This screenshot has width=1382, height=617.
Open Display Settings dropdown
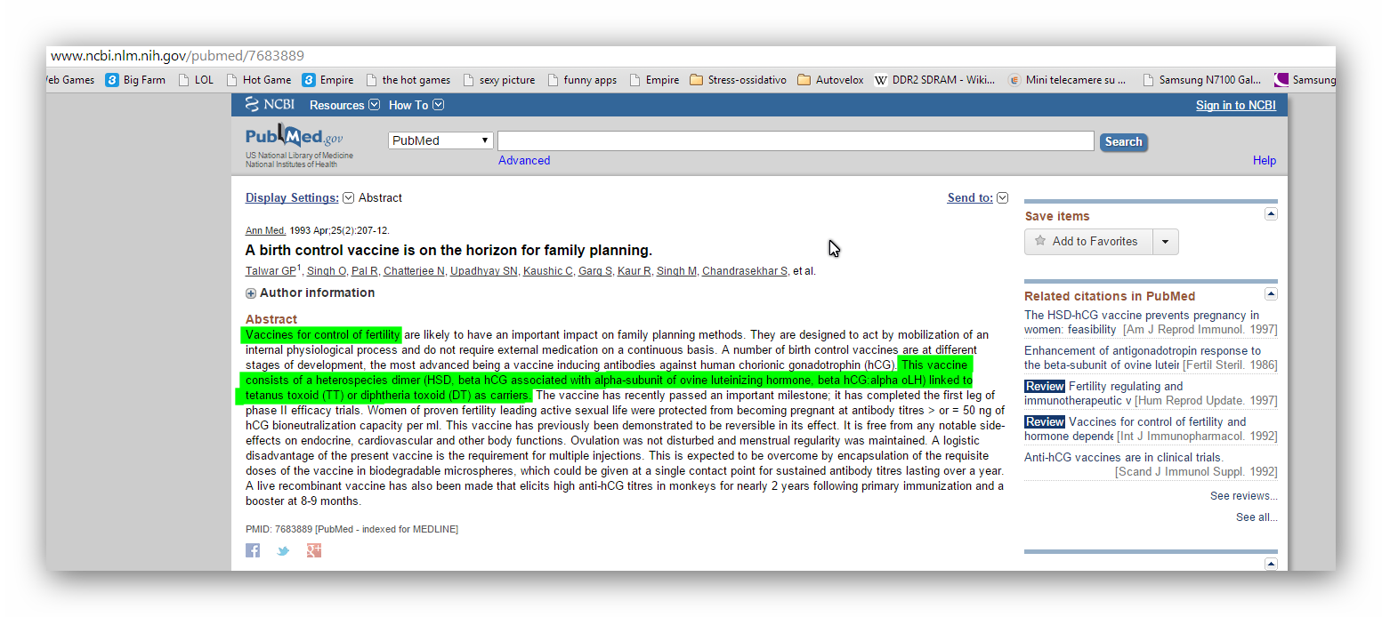(299, 198)
